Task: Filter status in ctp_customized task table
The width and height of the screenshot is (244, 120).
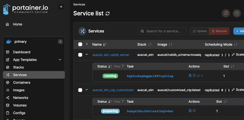Action: 119,101
